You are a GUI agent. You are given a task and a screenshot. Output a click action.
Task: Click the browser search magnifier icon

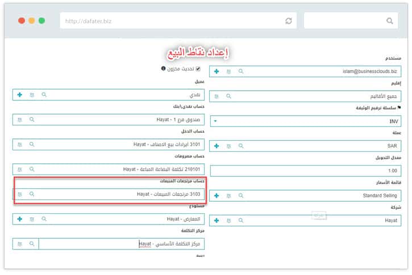pyautogui.click(x=390, y=21)
